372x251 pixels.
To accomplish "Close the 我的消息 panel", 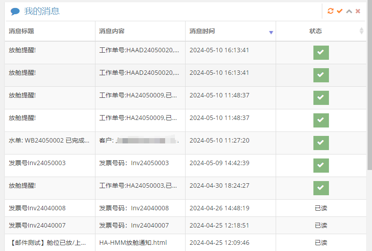I will pyautogui.click(x=358, y=11).
